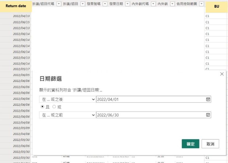Open filter dropdown for 折讓/退回代碼 column
The width and height of the screenshot is (228, 163).
point(59,4)
